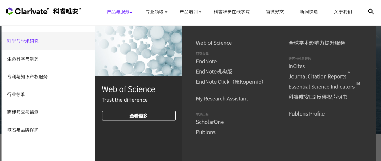Open the ScholarOne link

click(210, 122)
